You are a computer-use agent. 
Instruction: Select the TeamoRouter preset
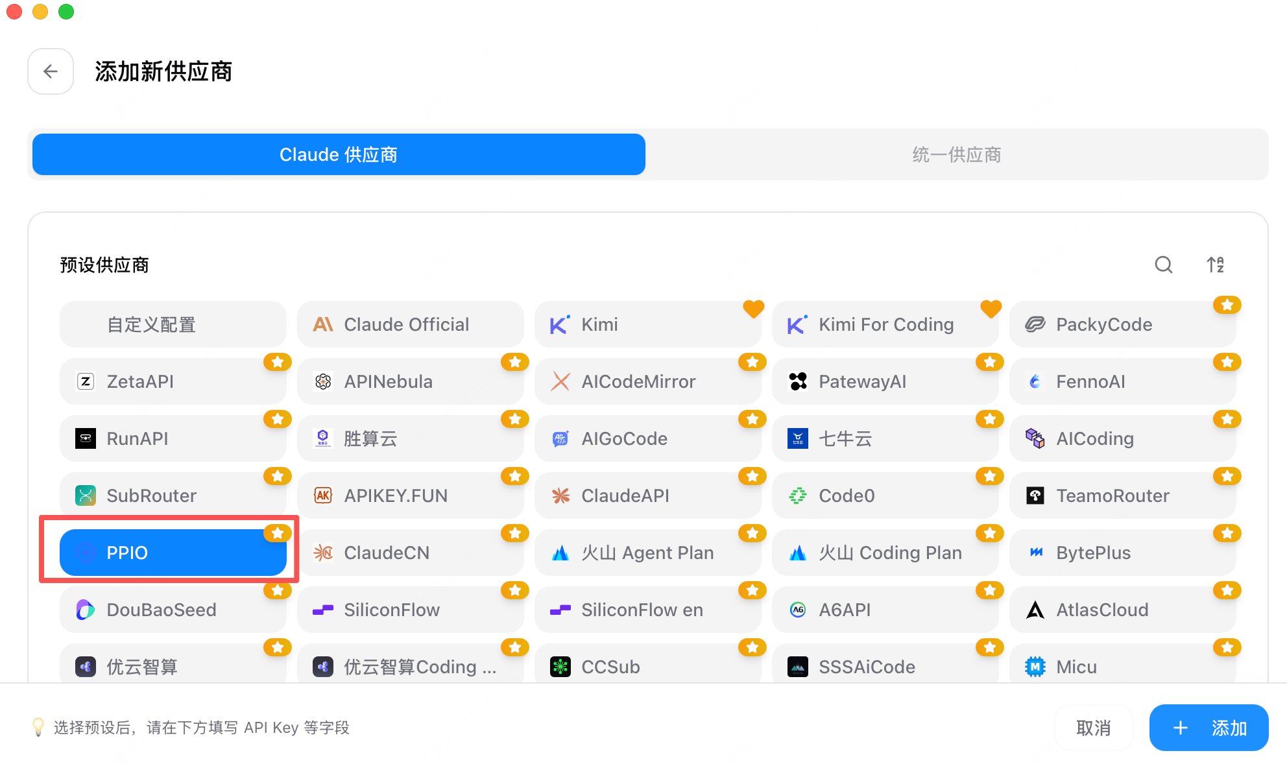click(x=1123, y=495)
